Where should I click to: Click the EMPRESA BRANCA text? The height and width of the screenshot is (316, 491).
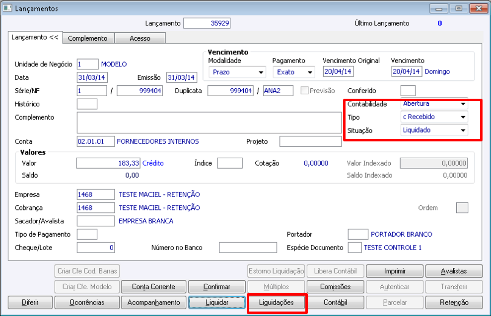click(x=146, y=221)
